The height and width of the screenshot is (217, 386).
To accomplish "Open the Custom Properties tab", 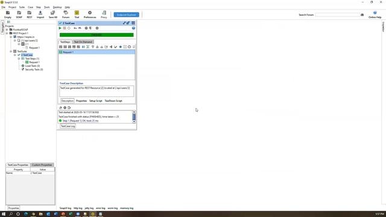I will (x=42, y=165).
